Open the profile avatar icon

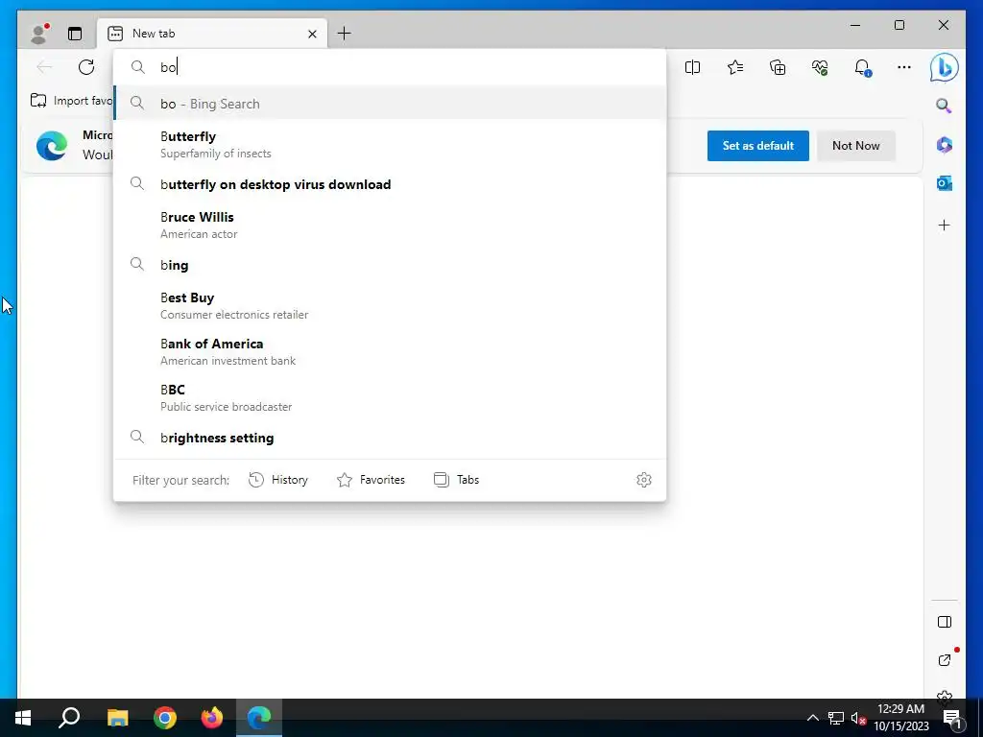coord(40,34)
